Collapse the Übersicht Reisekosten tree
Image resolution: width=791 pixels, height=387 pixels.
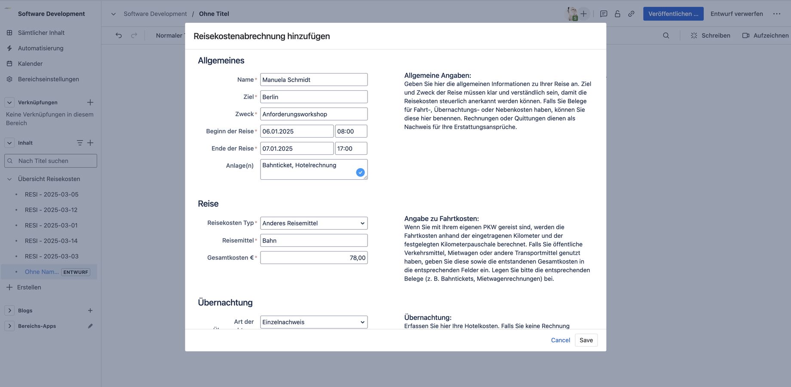click(9, 179)
